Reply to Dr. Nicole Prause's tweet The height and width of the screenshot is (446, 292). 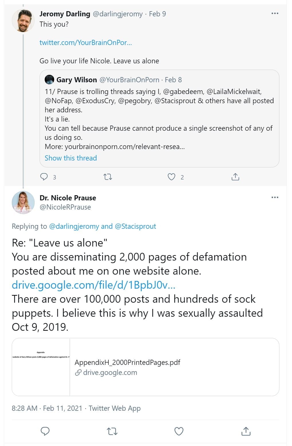(x=45, y=431)
